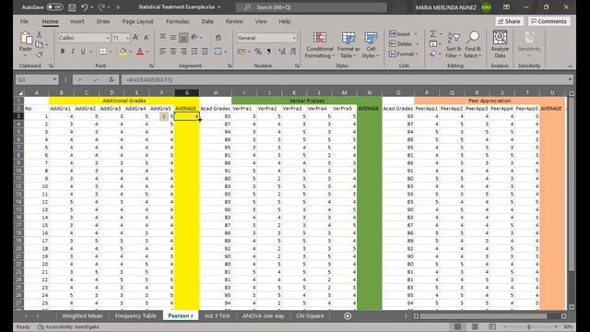
Task: Open the Comments pane
Action: [x=549, y=21]
